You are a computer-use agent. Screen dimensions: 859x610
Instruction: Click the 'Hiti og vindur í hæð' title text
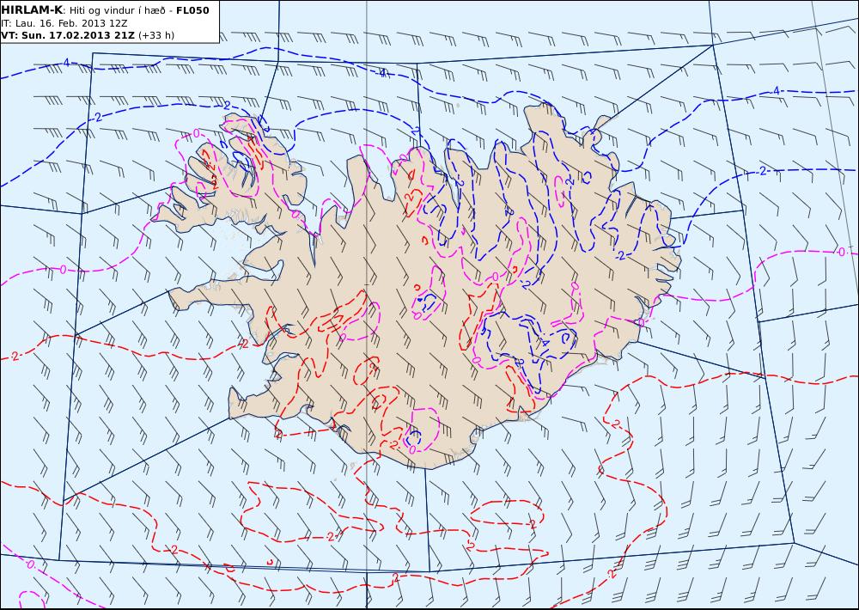(x=117, y=11)
